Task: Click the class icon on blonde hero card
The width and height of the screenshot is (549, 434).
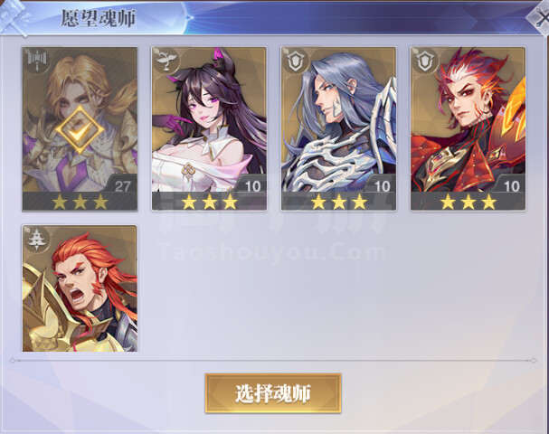Action: coord(37,59)
